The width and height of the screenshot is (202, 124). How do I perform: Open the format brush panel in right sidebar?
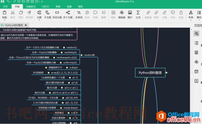point(196,34)
